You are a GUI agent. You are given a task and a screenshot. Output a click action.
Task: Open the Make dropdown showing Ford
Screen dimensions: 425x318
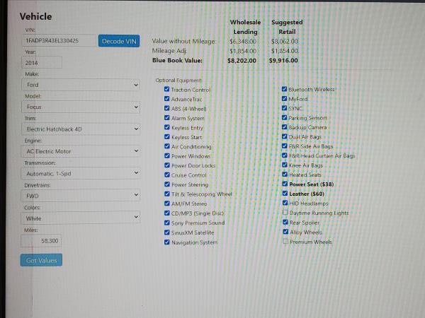tap(80, 85)
